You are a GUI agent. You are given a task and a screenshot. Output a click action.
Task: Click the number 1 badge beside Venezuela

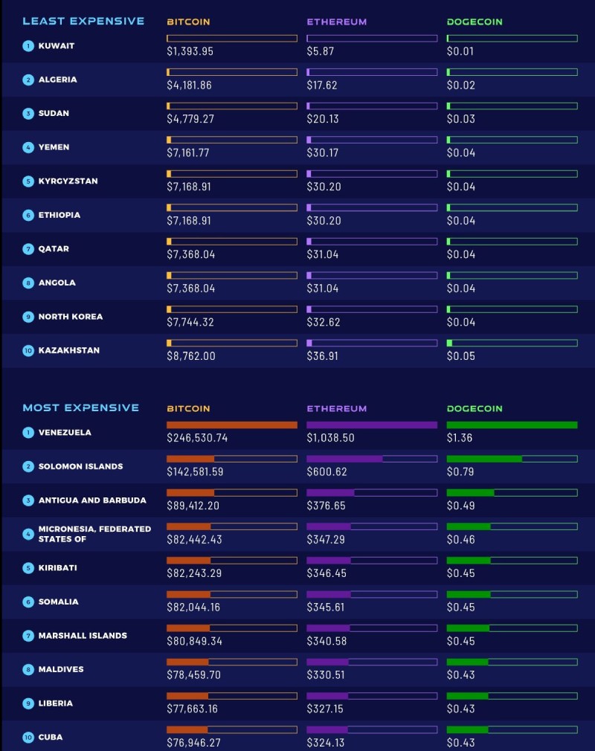[x=28, y=433]
